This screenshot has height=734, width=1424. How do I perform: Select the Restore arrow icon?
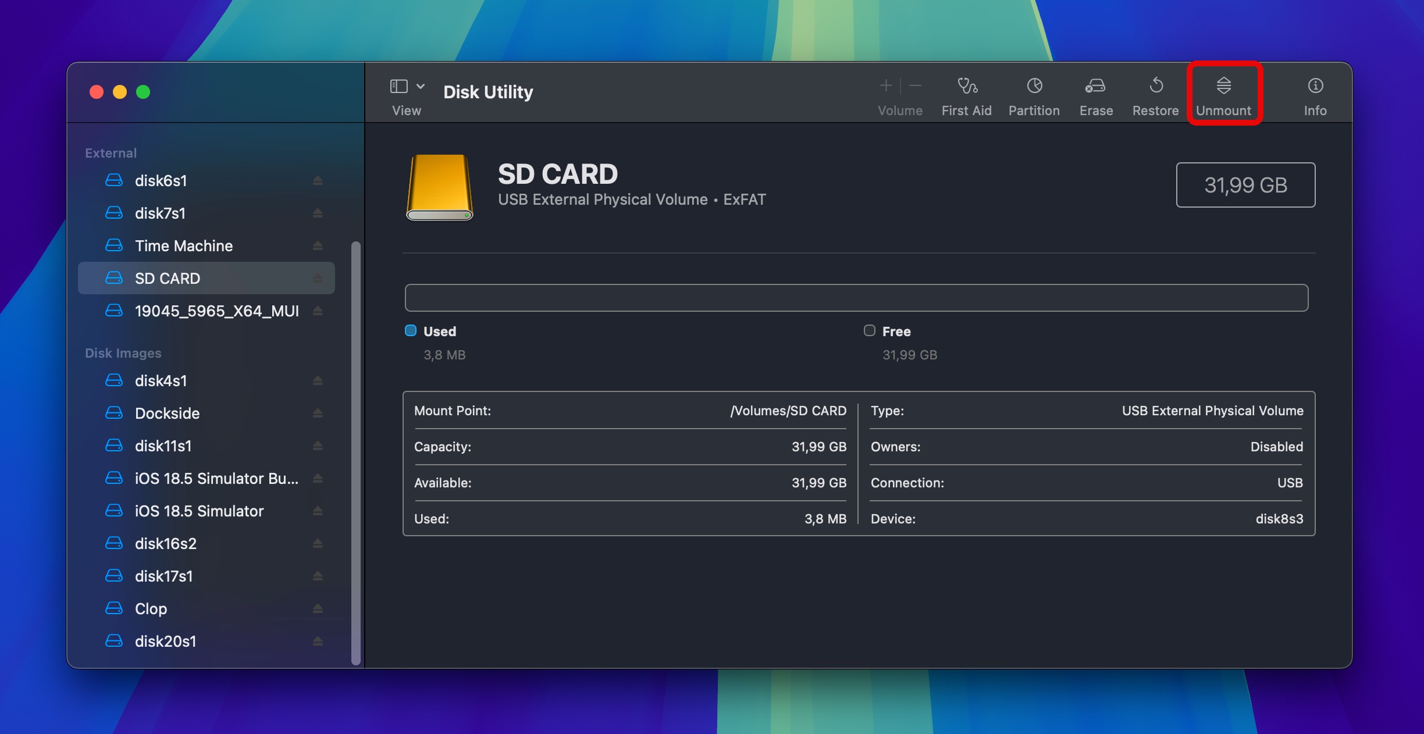[x=1156, y=86]
